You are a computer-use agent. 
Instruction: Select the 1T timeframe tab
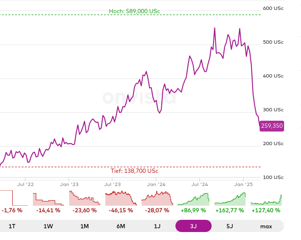[x=12, y=226]
